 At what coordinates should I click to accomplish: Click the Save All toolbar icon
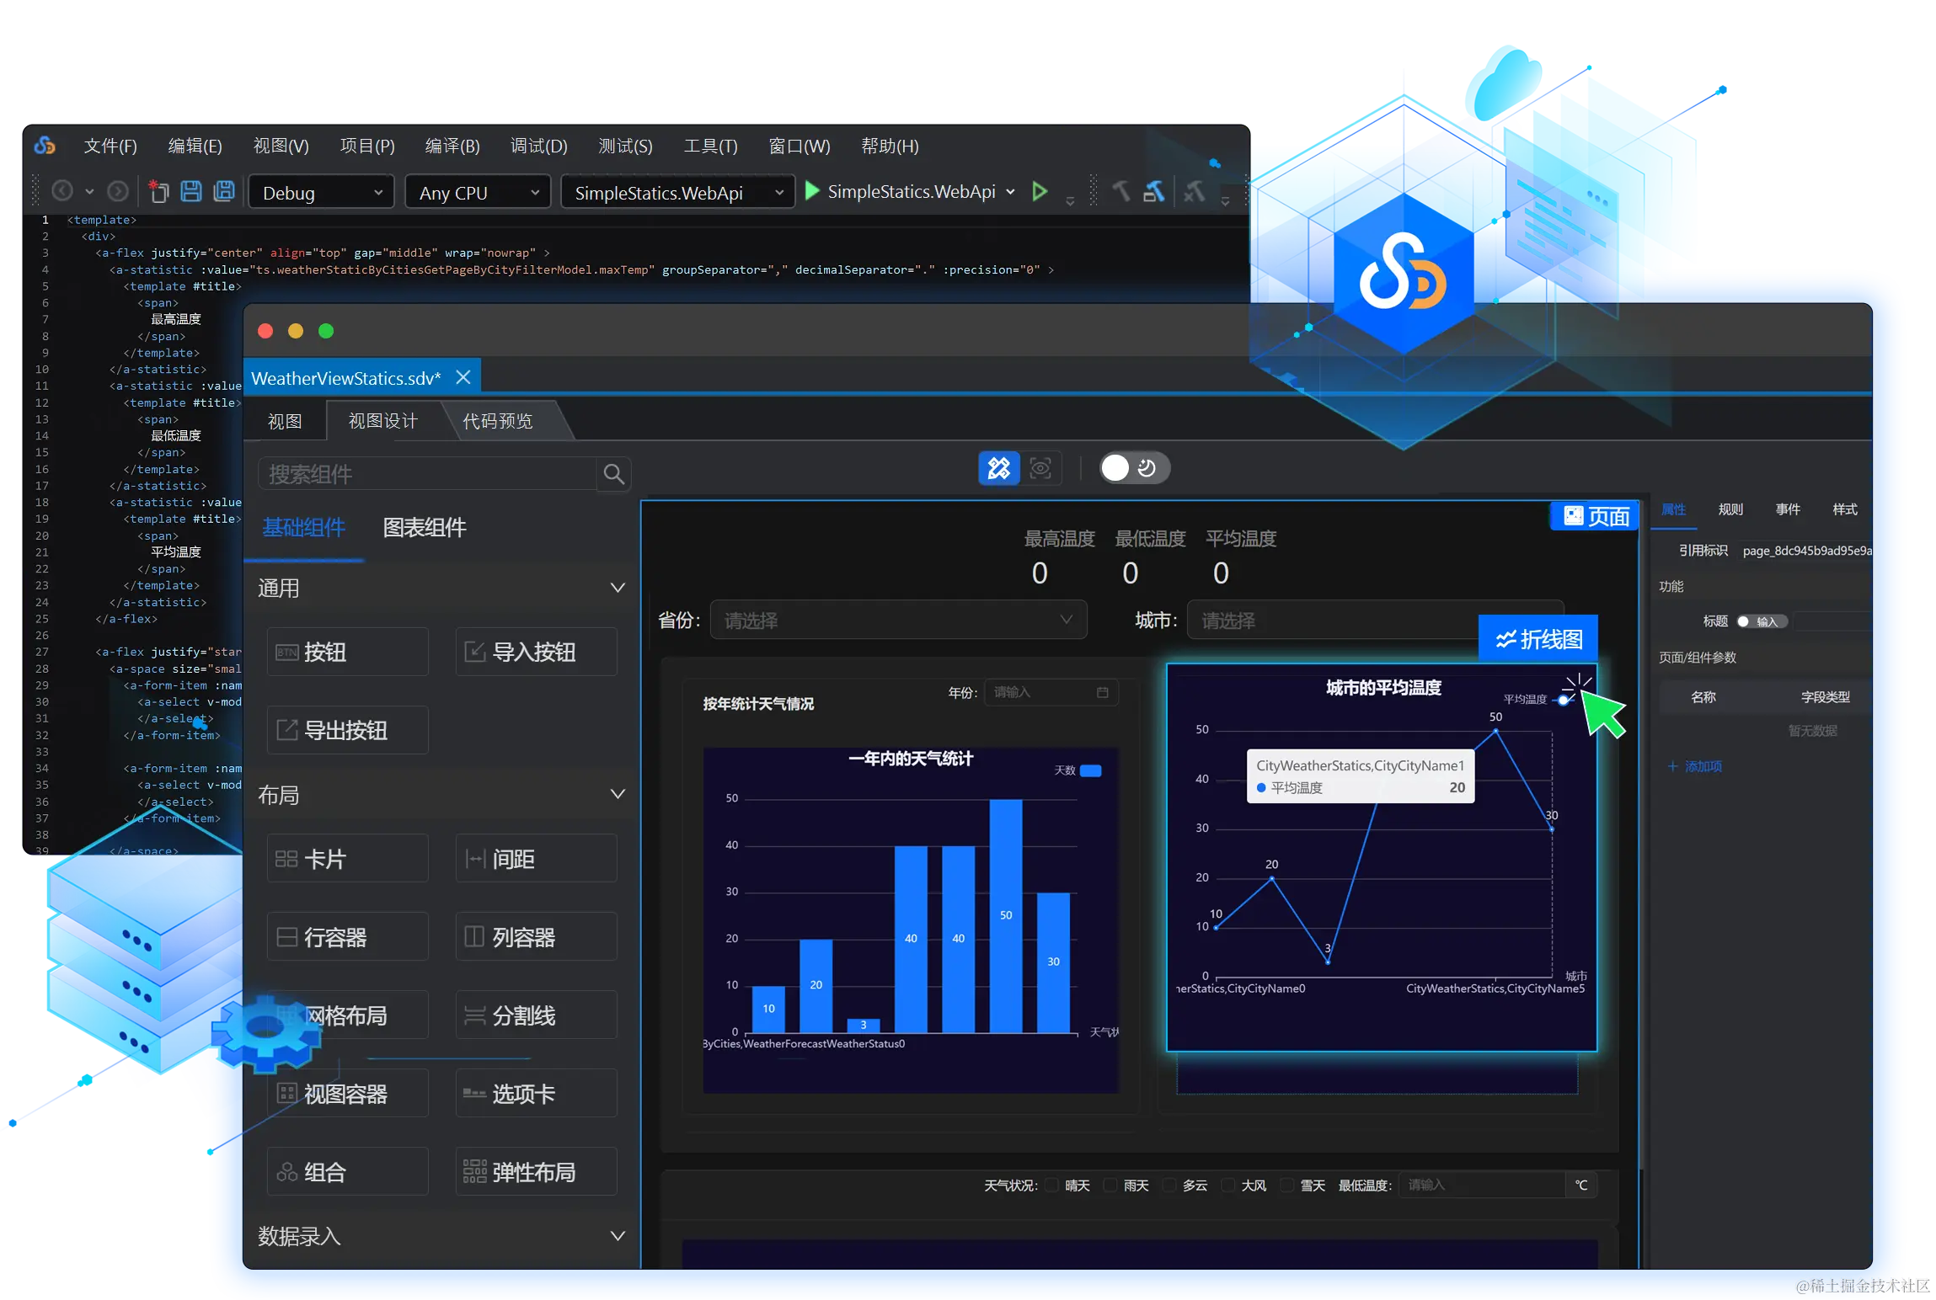(224, 191)
